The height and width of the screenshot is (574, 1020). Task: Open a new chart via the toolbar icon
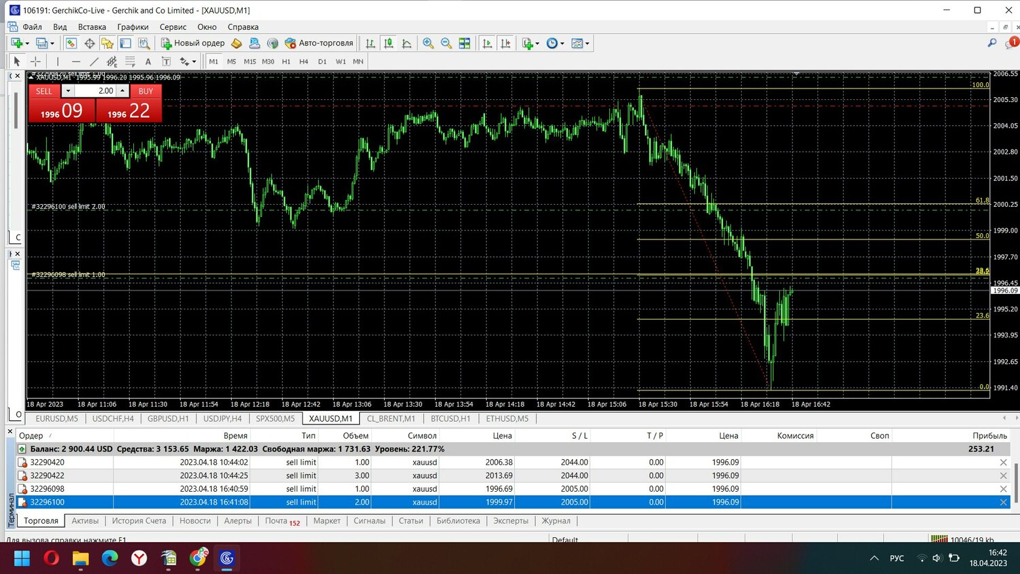(x=16, y=43)
